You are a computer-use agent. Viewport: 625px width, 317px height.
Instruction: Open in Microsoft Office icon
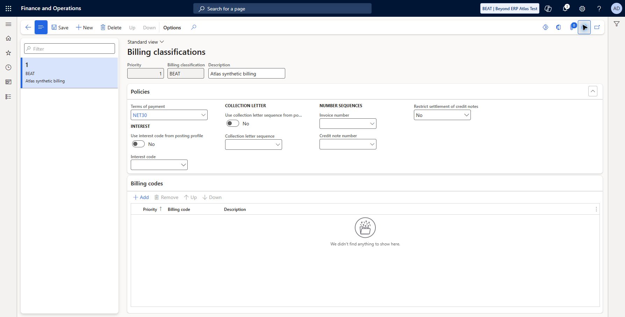pos(559,27)
